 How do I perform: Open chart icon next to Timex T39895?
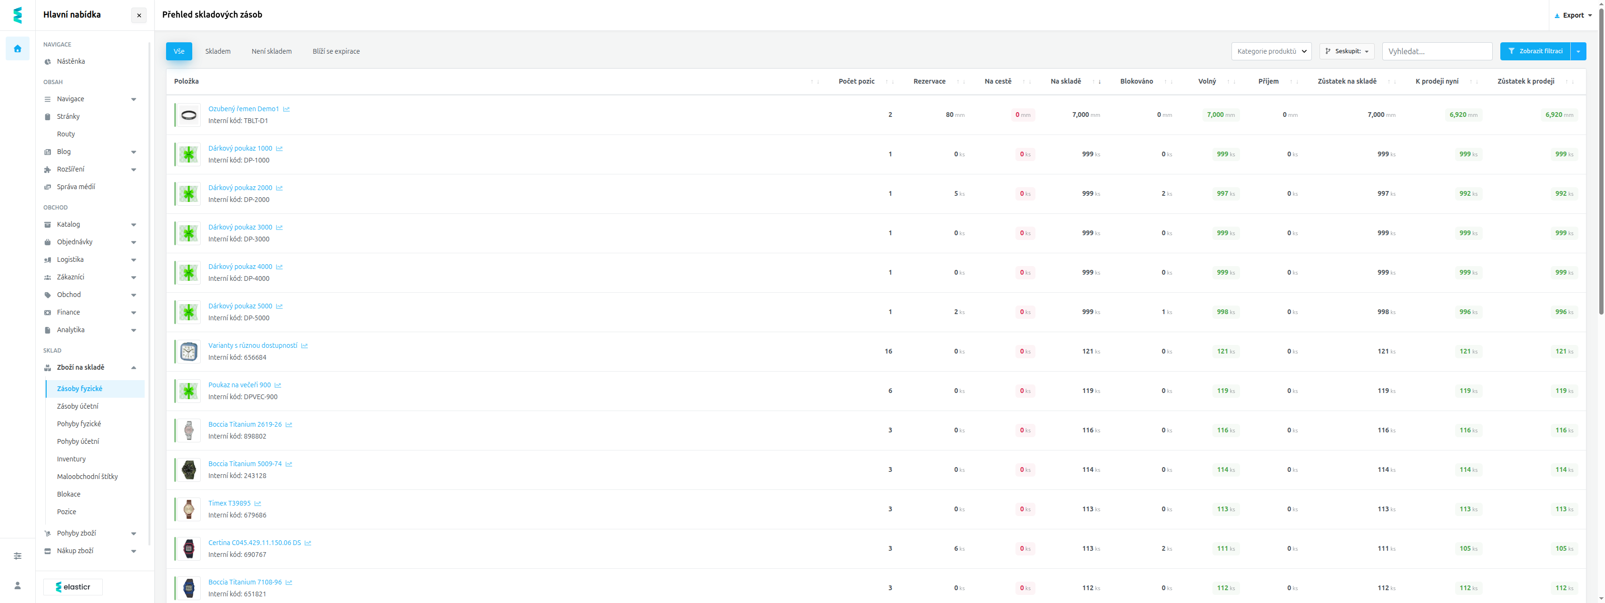(x=258, y=503)
